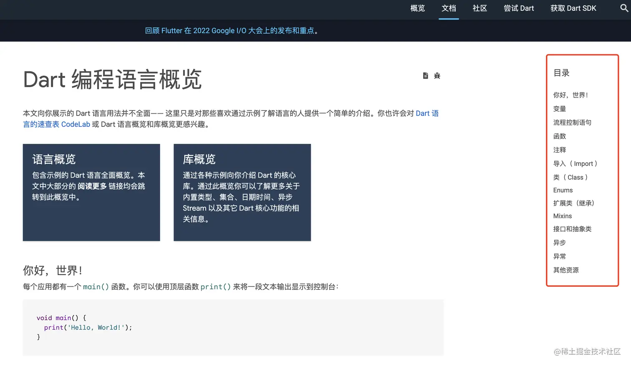Screen dimensions: 631x366
Task: Open the 概览 navigation item
Action: click(418, 8)
